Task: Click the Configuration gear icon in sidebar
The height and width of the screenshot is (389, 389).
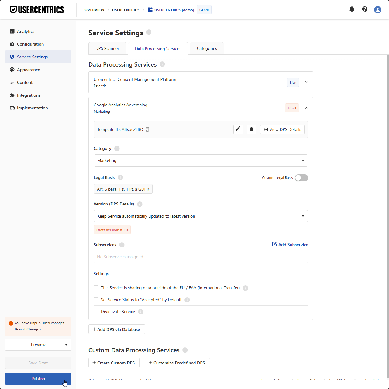Action: point(12,44)
